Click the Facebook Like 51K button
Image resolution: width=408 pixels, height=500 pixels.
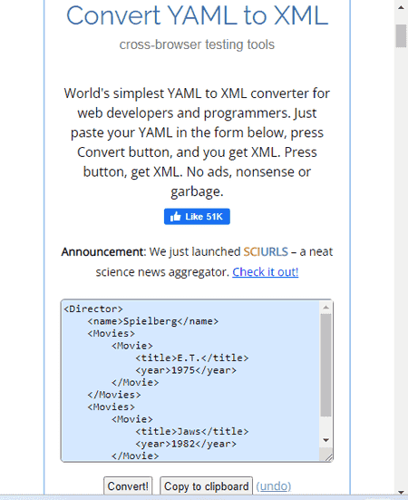pyautogui.click(x=197, y=217)
